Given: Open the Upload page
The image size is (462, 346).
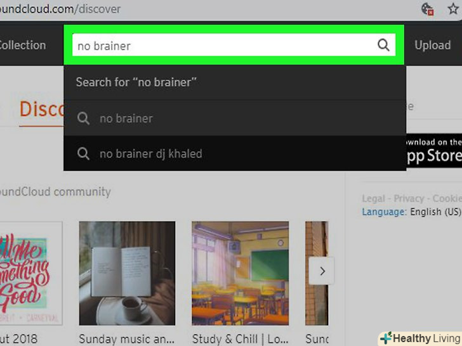Looking at the screenshot, I should [433, 46].
